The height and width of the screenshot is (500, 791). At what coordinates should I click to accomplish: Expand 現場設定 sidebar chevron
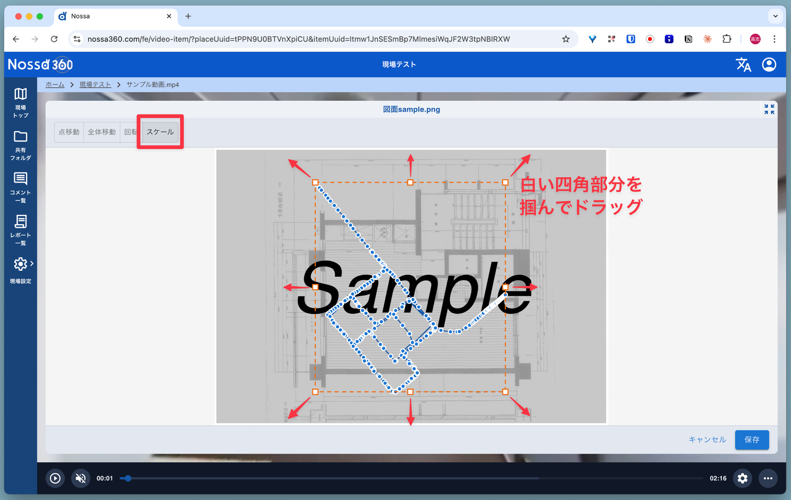point(32,263)
